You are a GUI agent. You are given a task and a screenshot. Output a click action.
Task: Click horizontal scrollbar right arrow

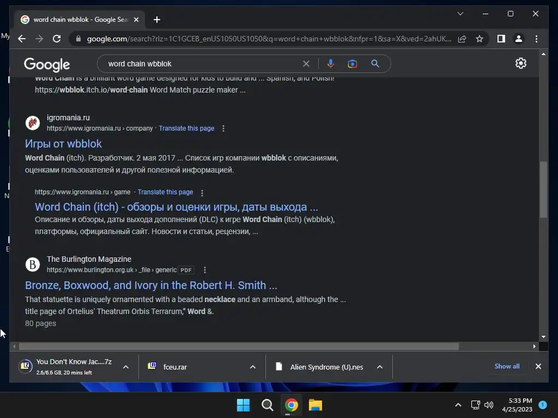point(534,346)
